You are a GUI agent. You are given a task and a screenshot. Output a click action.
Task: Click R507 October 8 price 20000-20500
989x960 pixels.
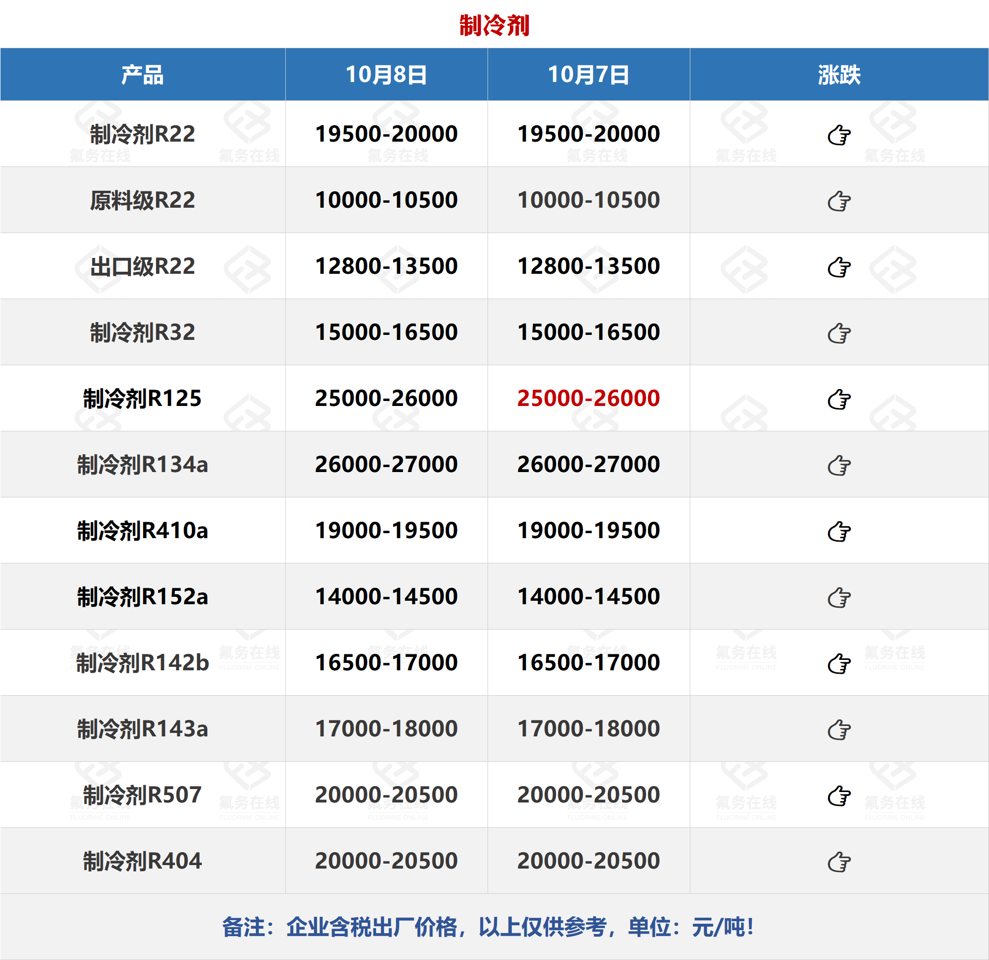pyautogui.click(x=387, y=795)
